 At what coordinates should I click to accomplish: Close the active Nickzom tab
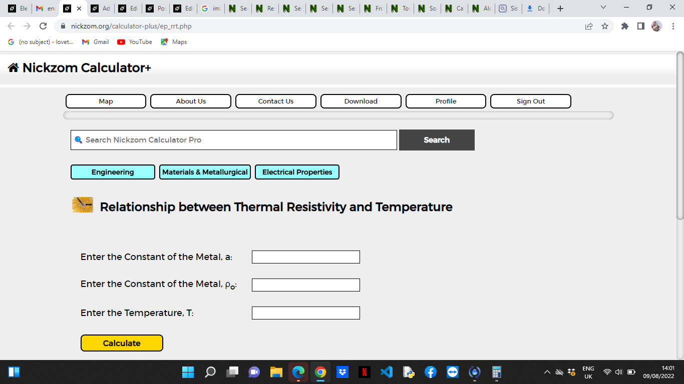[x=79, y=8]
